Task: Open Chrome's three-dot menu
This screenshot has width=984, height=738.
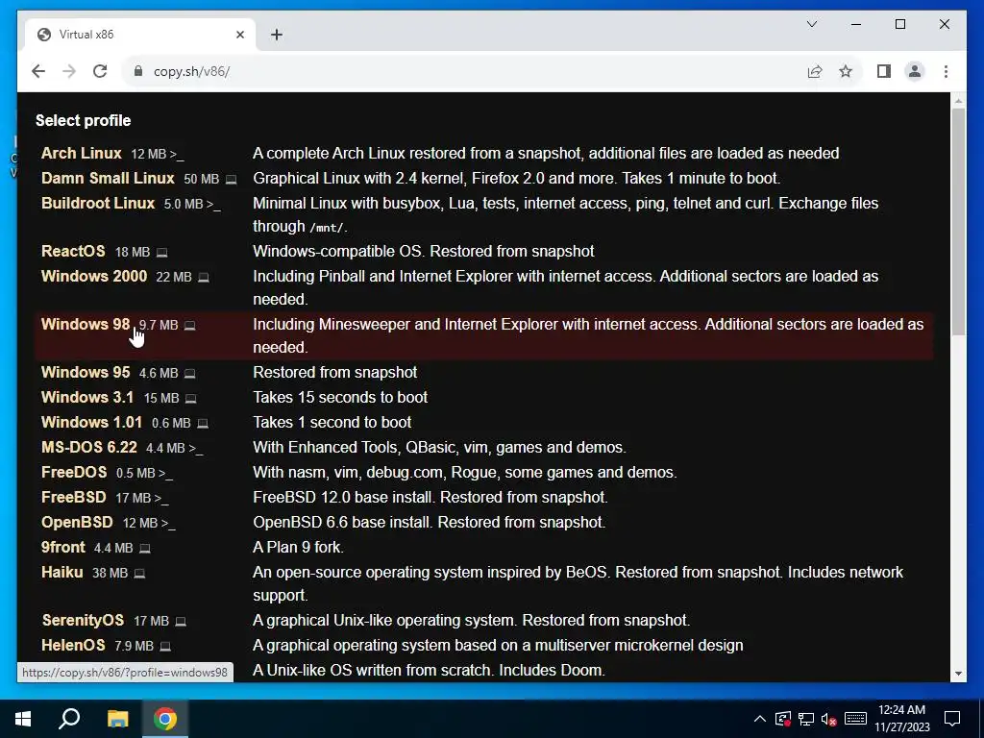Action: tap(946, 71)
